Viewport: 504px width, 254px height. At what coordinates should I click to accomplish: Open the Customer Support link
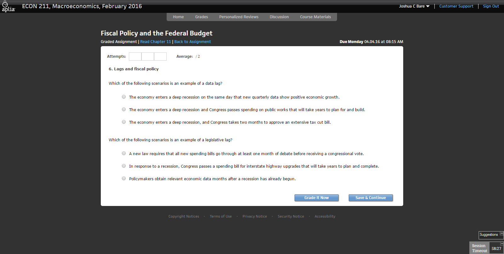coord(456,6)
